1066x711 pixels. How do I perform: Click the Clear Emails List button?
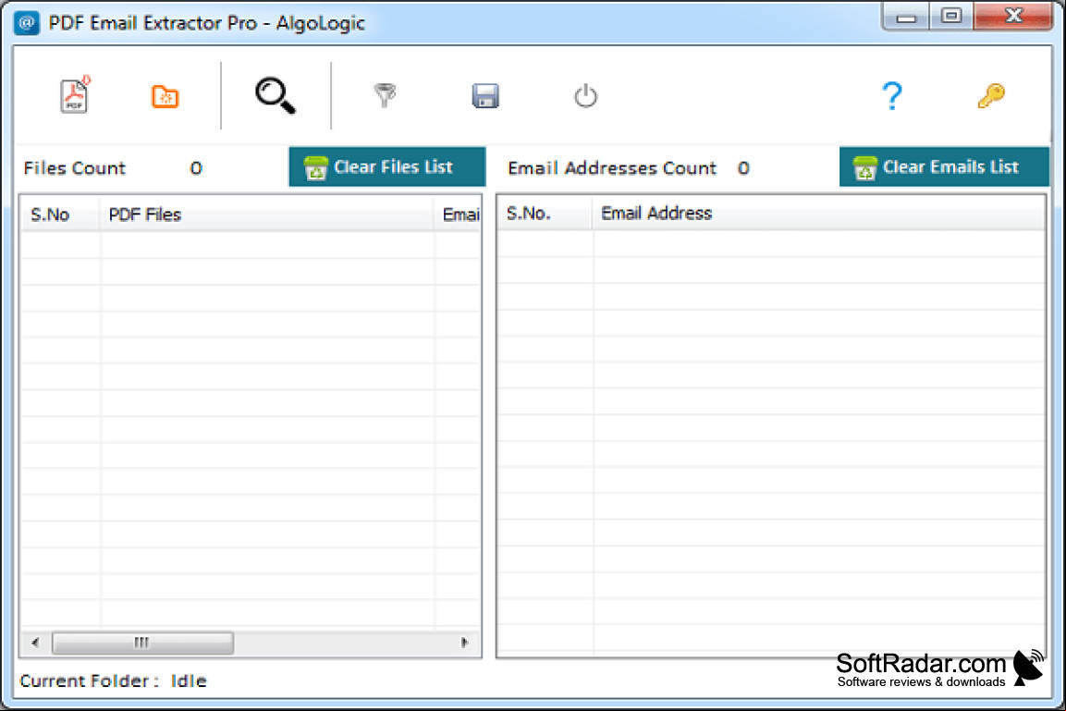pyautogui.click(x=944, y=166)
